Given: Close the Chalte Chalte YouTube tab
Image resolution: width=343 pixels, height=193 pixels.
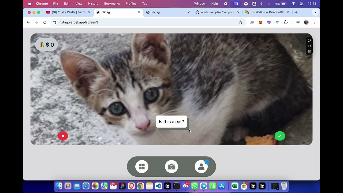Looking at the screenshot, I should coord(89,12).
